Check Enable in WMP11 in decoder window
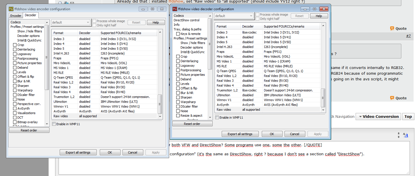The height and width of the screenshot is (176, 417). pos(217,118)
